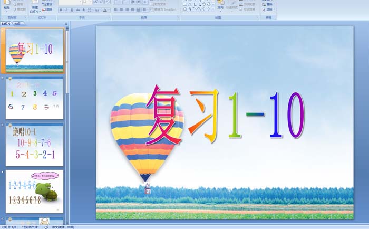Switch to the Slides tab in the pane
This screenshot has height=229, width=369.
point(6,24)
